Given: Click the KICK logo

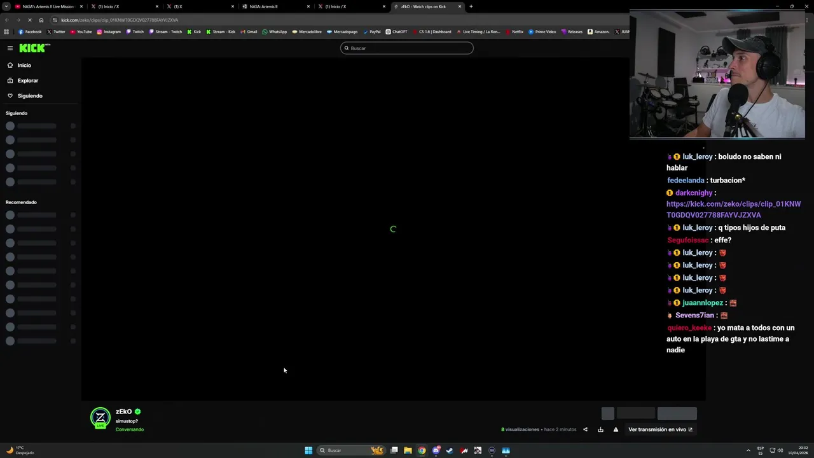Looking at the screenshot, I should click(x=34, y=48).
